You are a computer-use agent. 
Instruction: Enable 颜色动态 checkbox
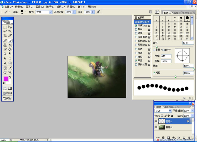[x=136, y=41]
